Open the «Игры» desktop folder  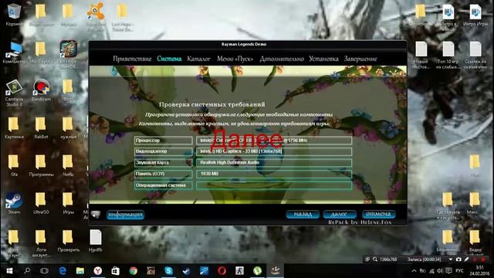[x=68, y=203]
